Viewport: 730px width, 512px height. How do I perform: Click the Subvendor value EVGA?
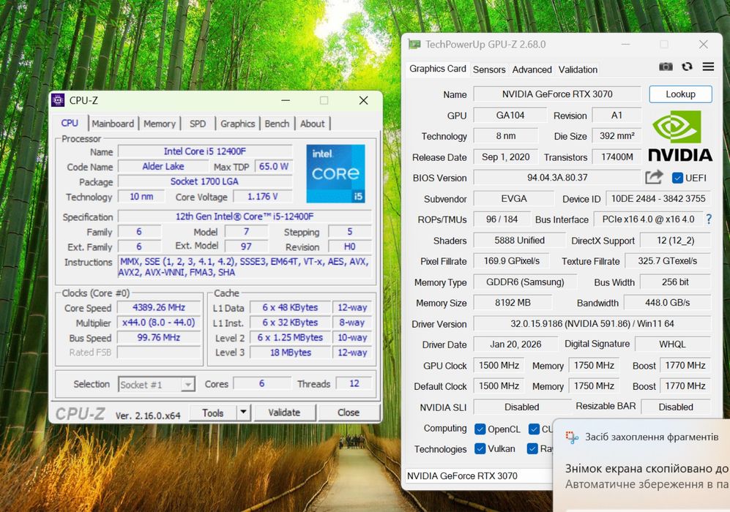tap(514, 198)
